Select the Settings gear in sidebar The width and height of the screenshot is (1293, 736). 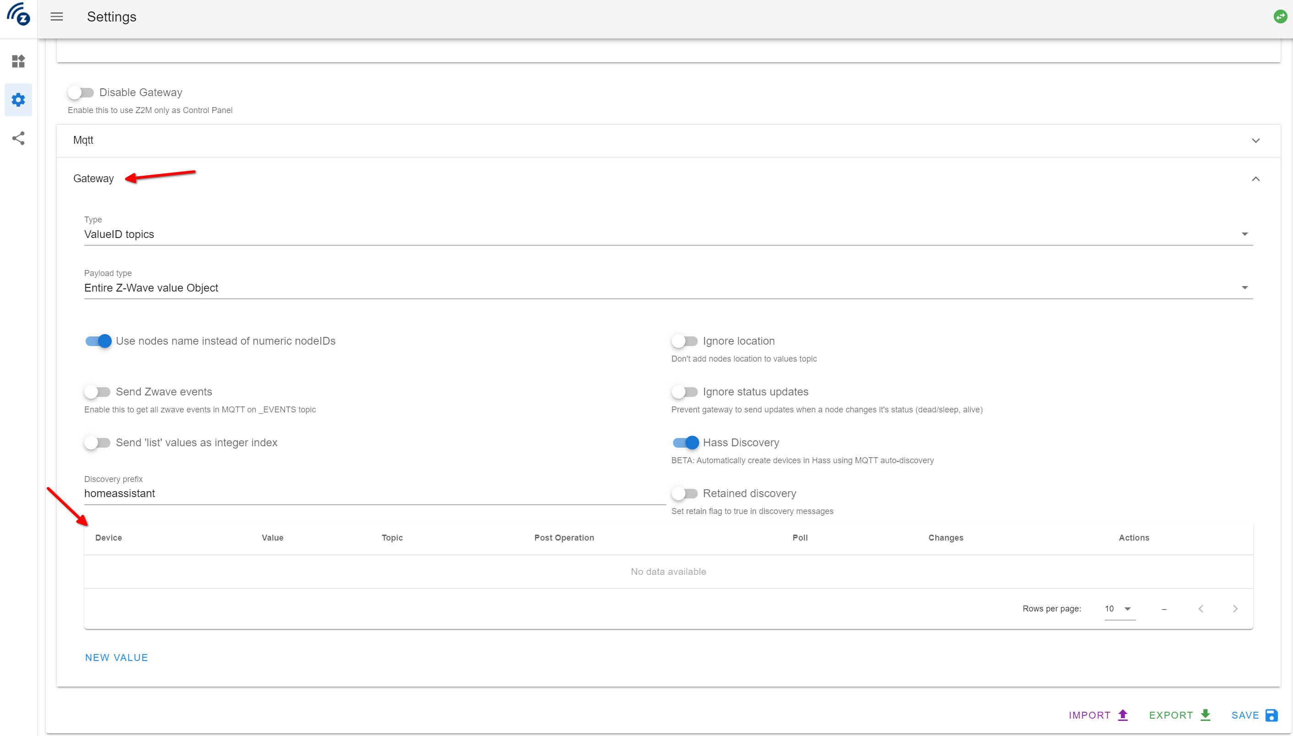coord(18,100)
